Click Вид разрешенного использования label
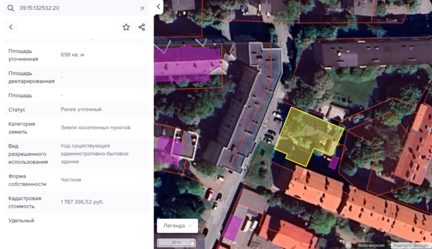432x249 pixels. pos(28,154)
